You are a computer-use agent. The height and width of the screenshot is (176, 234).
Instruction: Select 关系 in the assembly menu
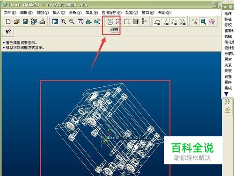228,65
